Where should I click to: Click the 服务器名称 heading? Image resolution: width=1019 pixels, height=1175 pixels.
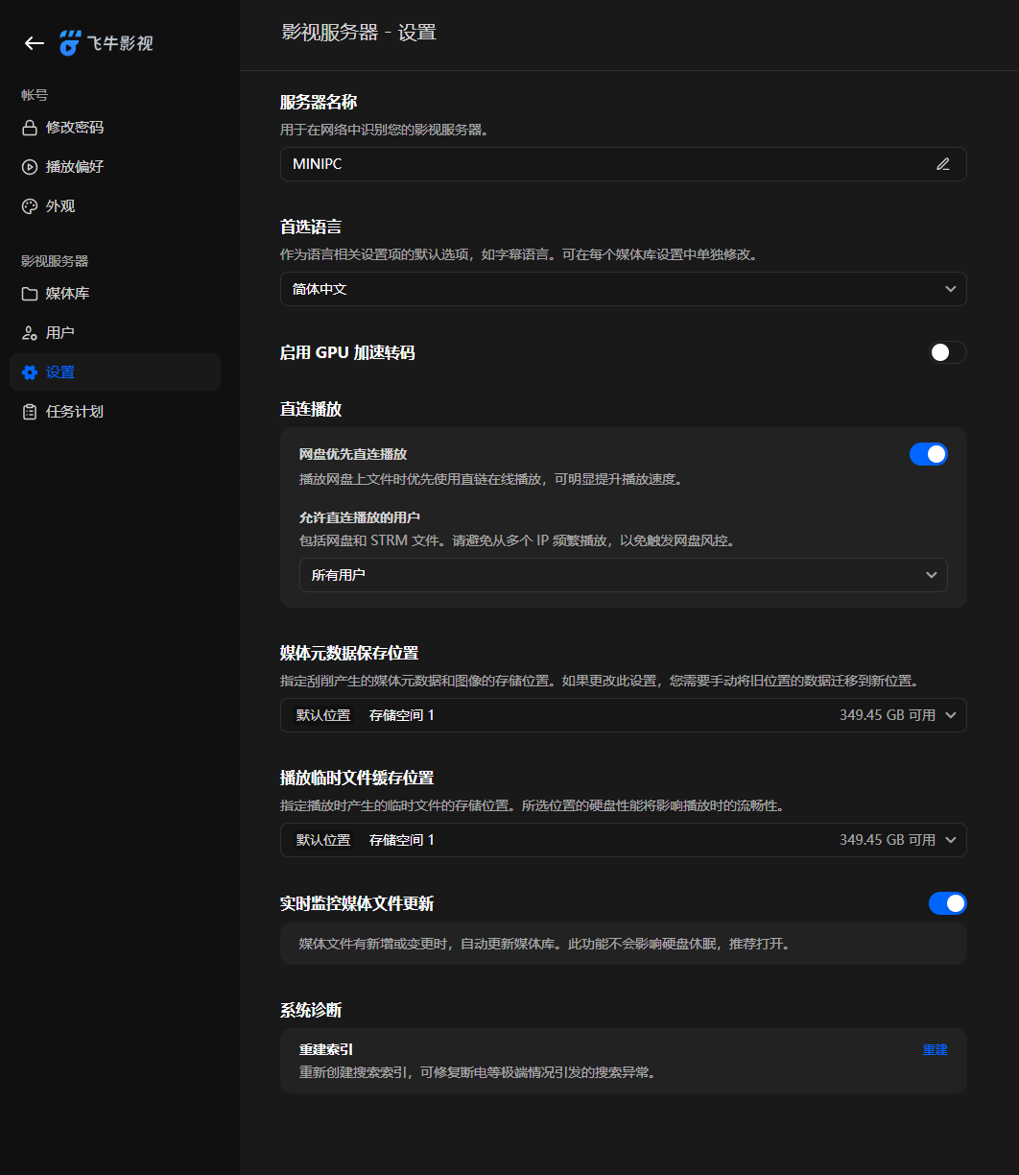(320, 103)
